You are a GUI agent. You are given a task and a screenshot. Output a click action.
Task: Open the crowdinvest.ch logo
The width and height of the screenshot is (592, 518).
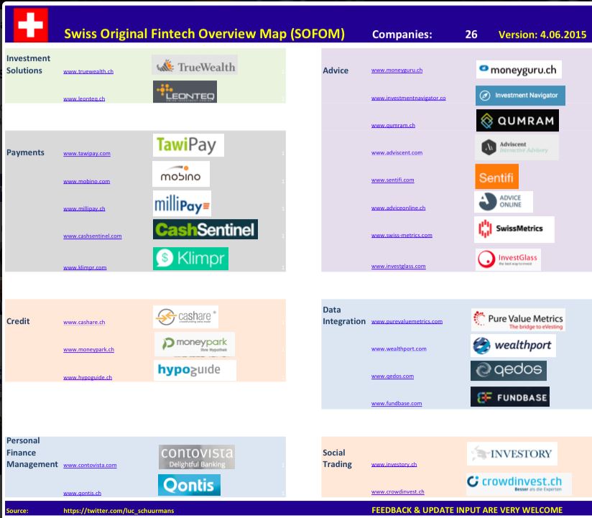[519, 484]
